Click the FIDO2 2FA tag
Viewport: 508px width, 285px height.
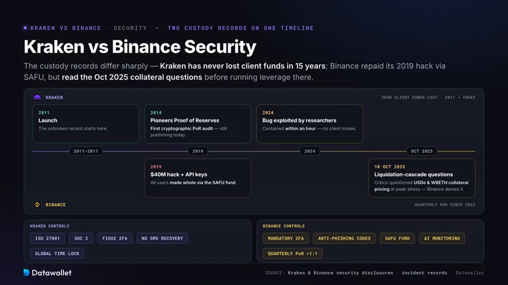[115, 239]
